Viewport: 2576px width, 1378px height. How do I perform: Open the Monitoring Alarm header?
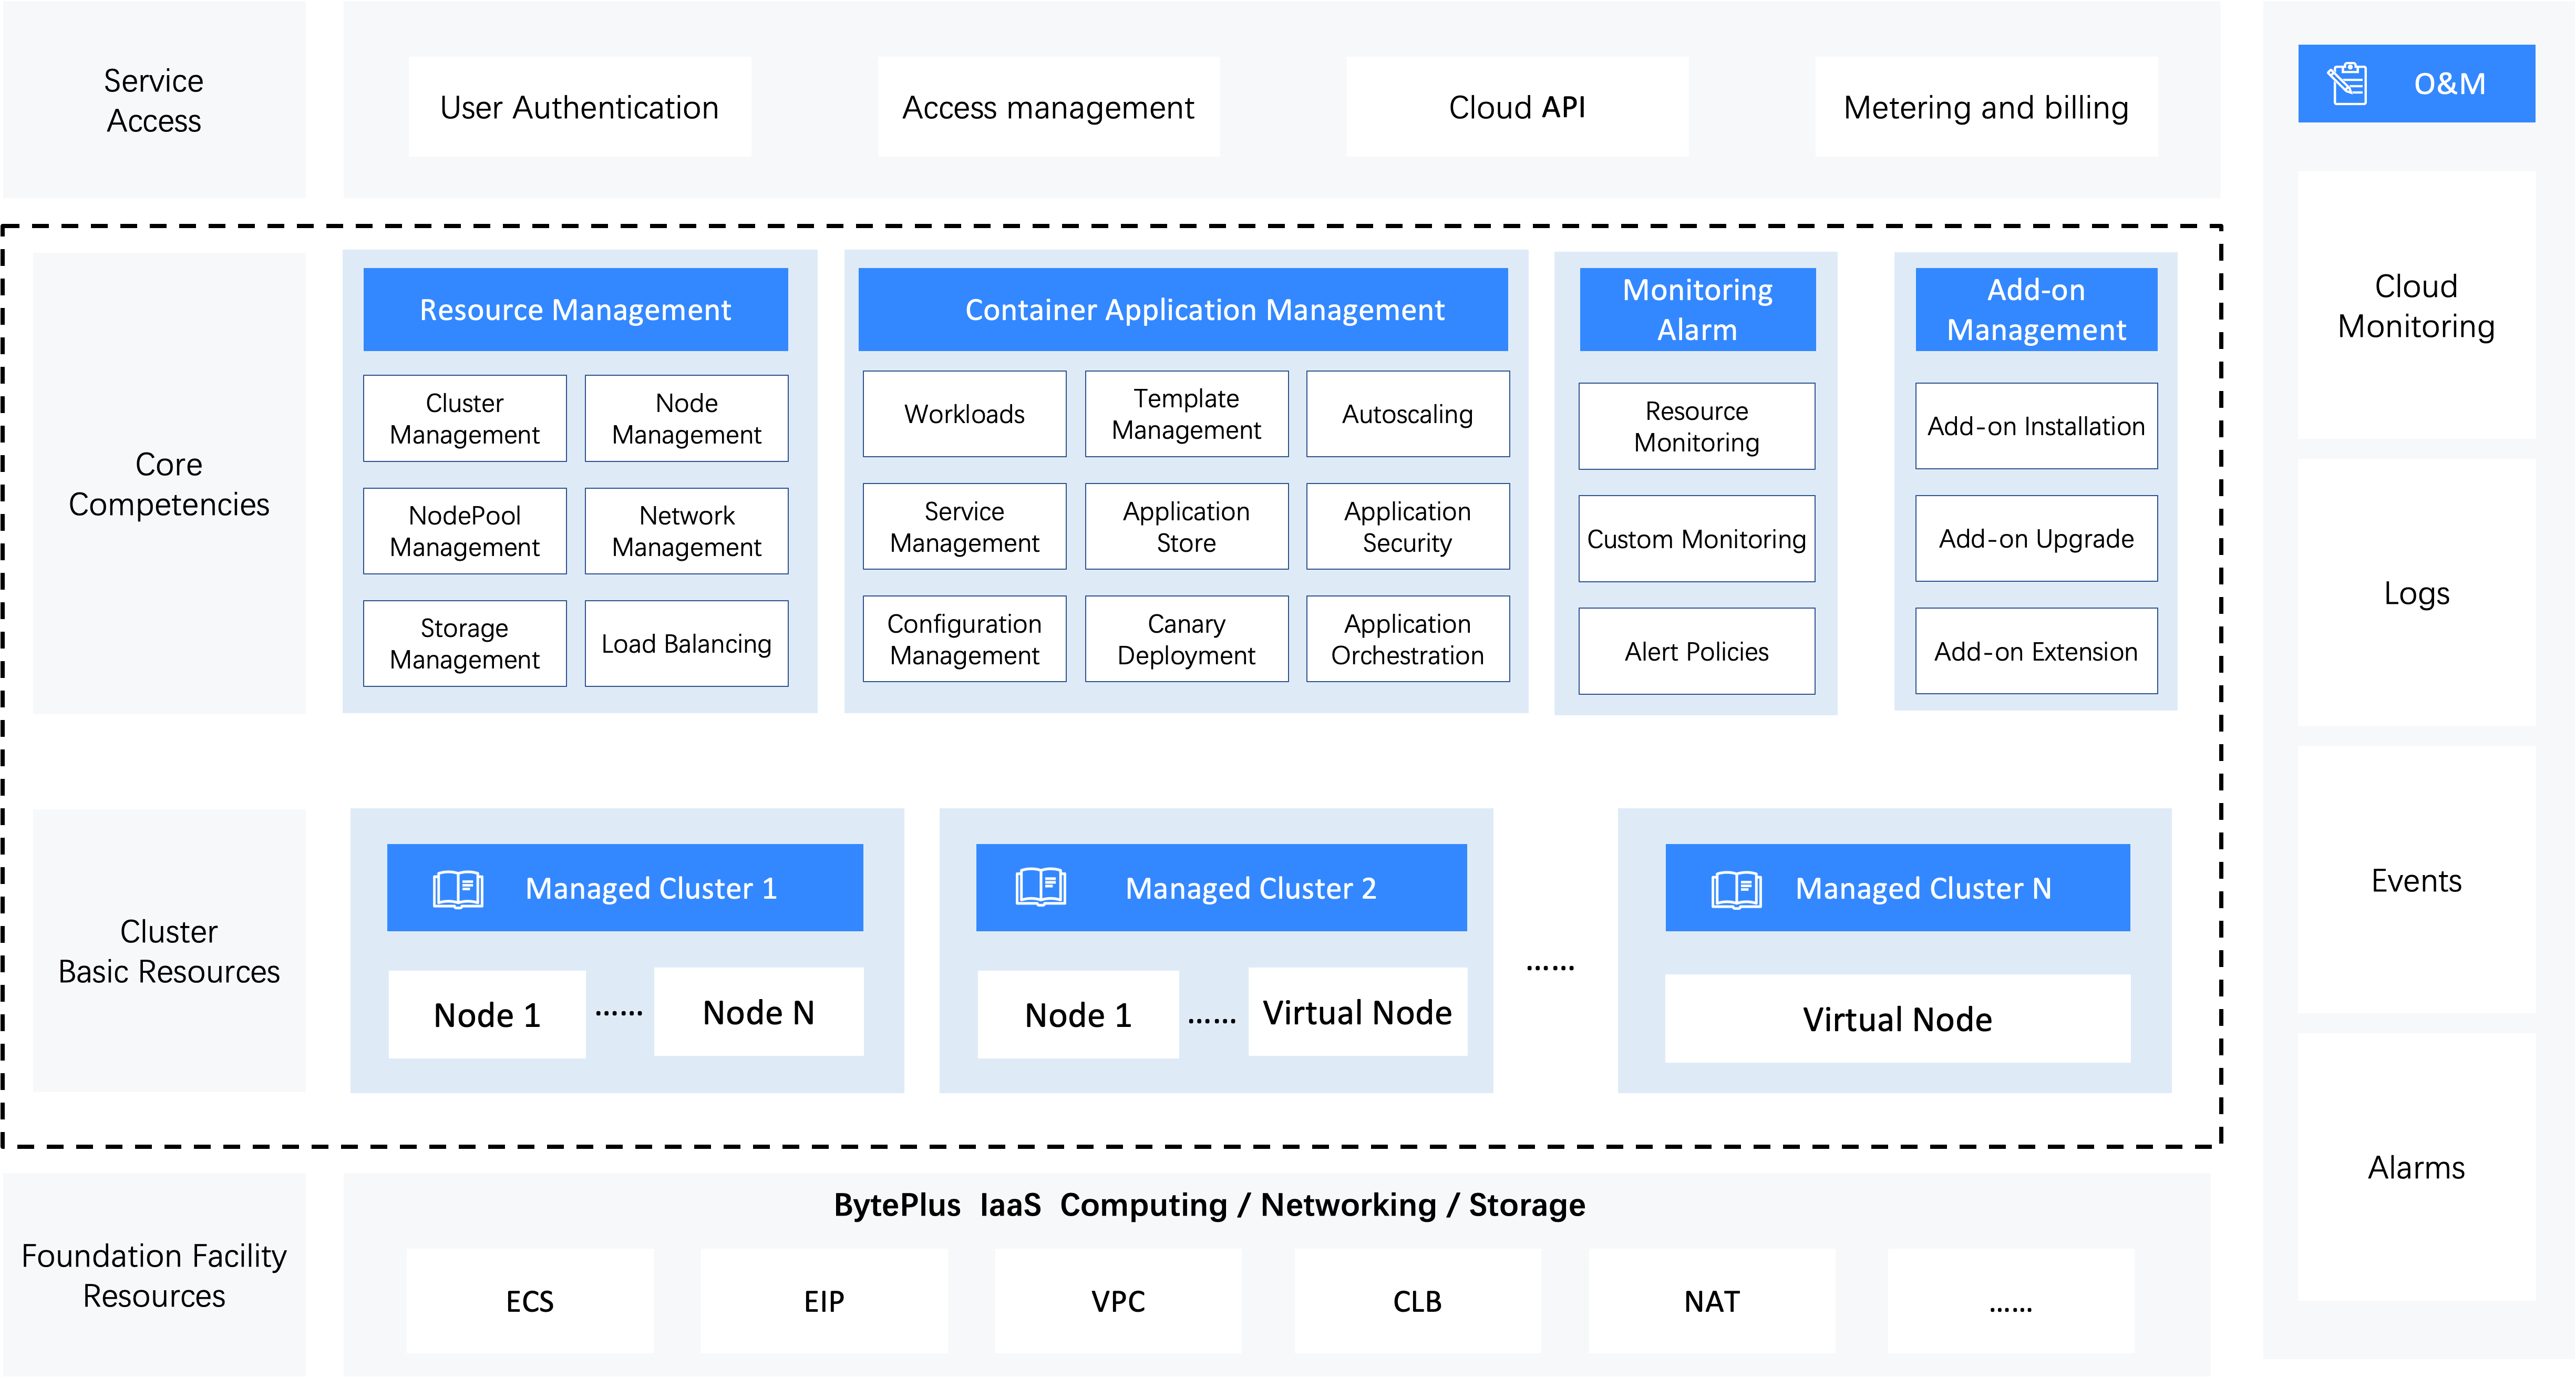1697,309
